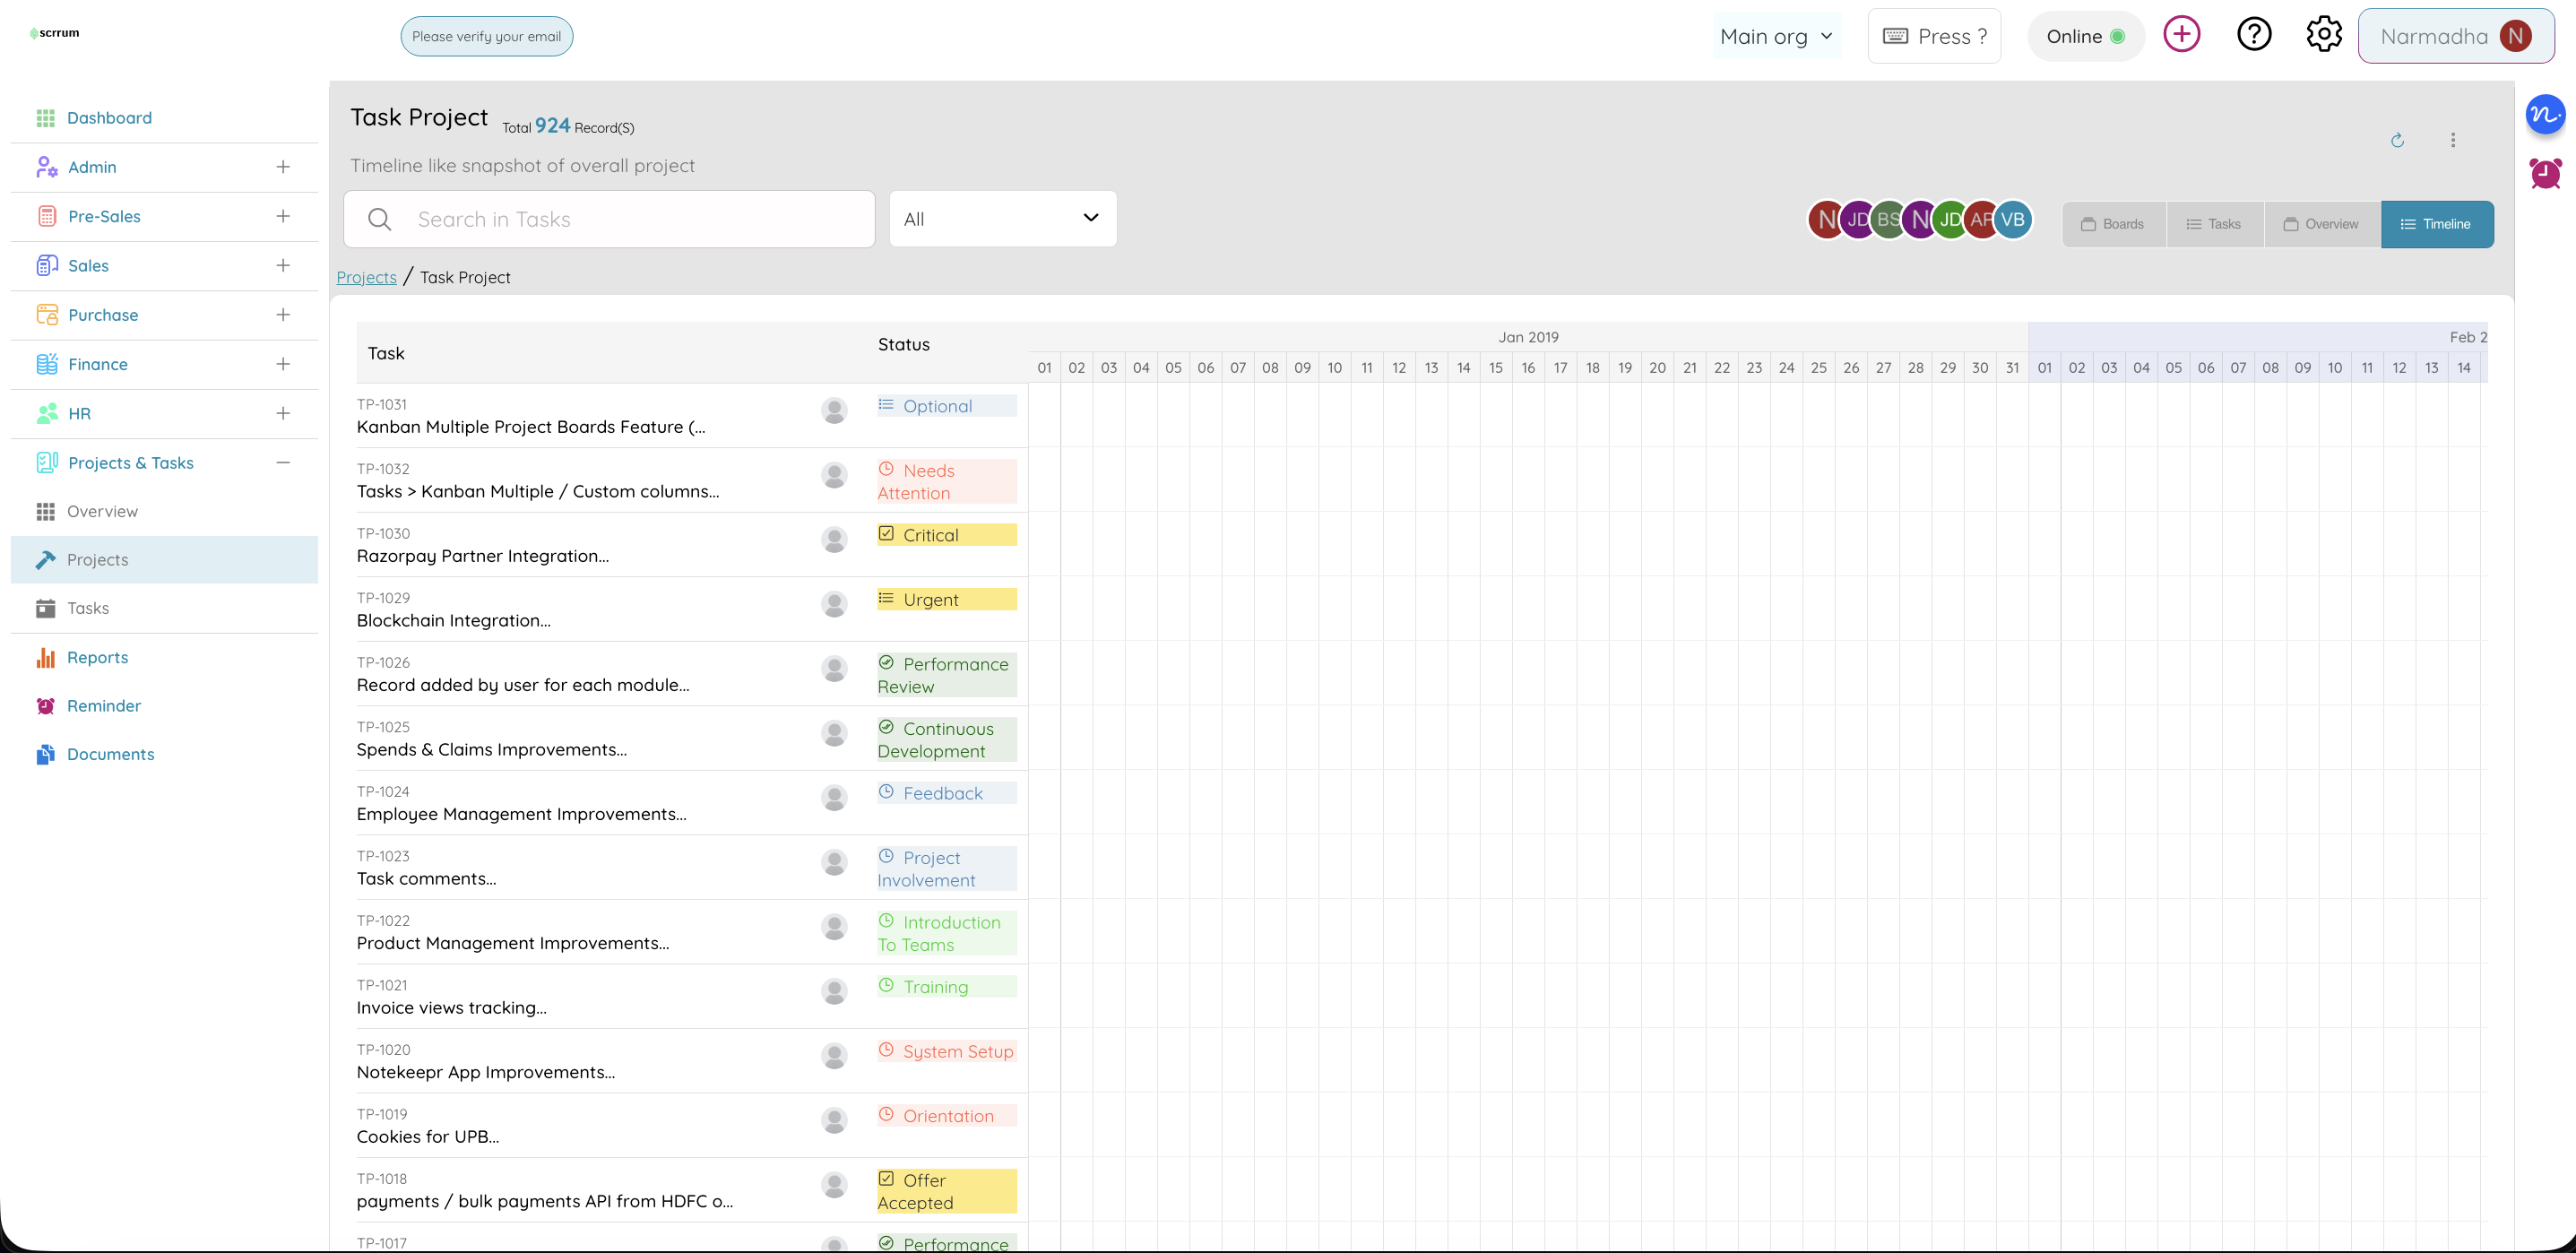
Task: Click the Critical status checkbox for TP-1030
Action: coord(887,532)
